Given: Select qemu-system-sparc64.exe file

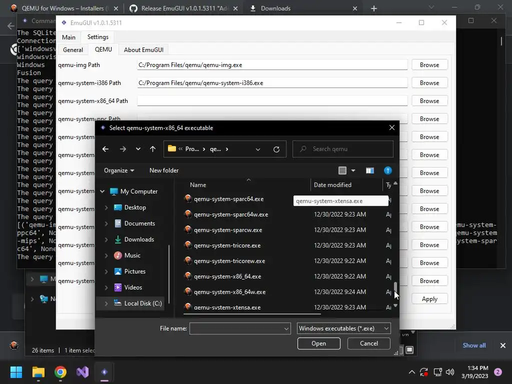Looking at the screenshot, I should 228,199.
